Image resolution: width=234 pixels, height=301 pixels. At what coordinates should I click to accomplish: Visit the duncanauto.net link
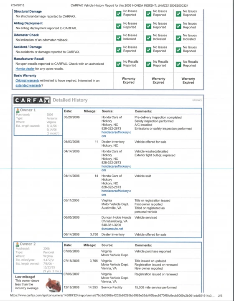tap(112, 229)
